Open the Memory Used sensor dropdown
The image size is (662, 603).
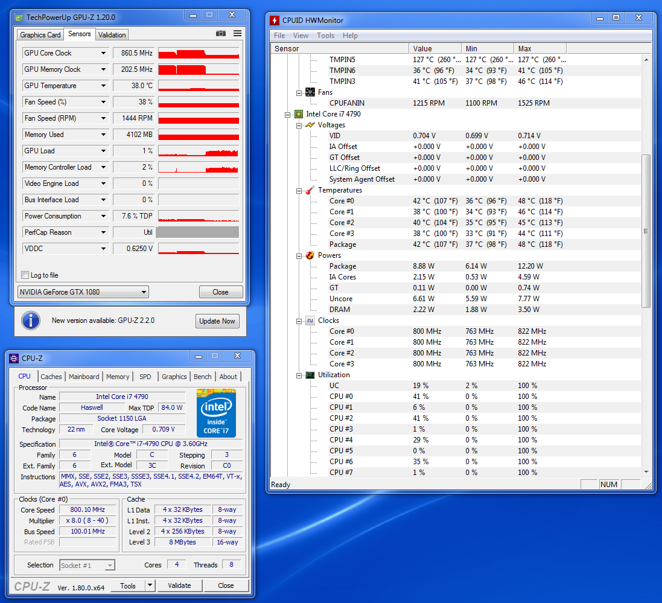point(103,135)
